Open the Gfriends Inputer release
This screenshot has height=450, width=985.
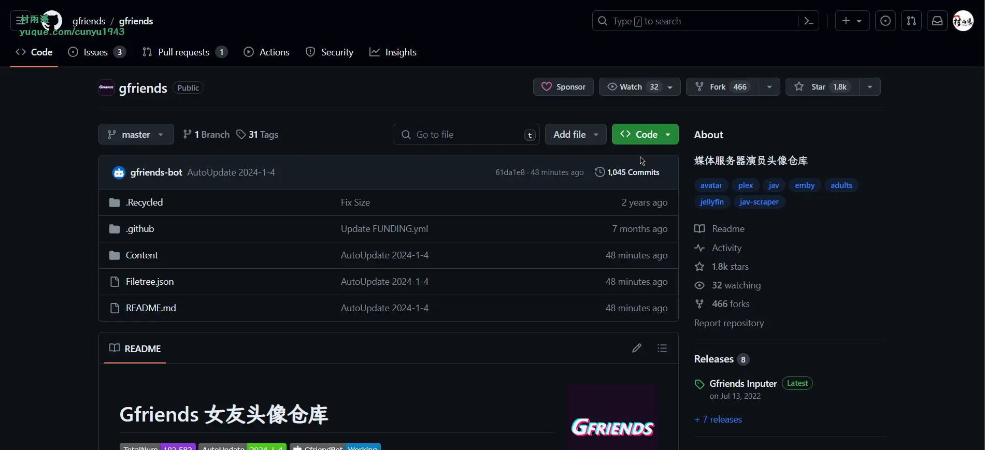click(x=743, y=384)
